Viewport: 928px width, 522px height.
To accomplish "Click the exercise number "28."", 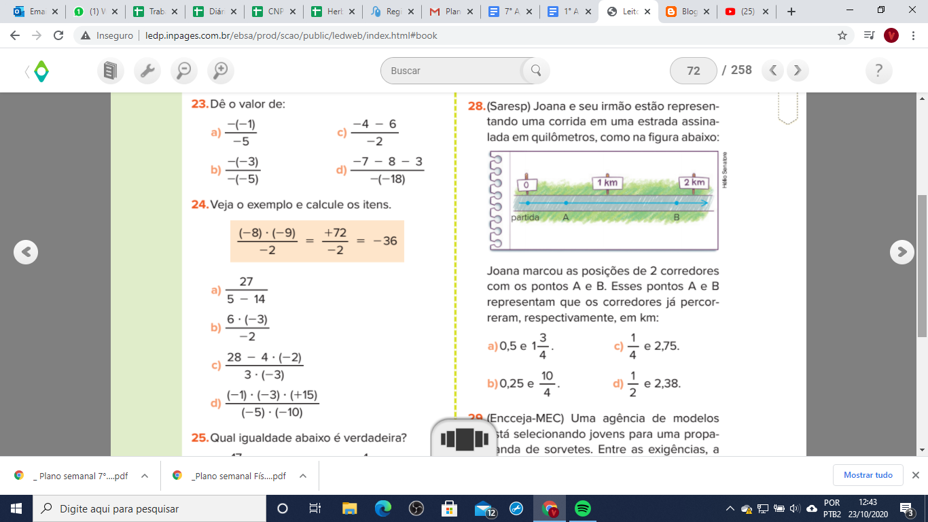I will pyautogui.click(x=477, y=107).
